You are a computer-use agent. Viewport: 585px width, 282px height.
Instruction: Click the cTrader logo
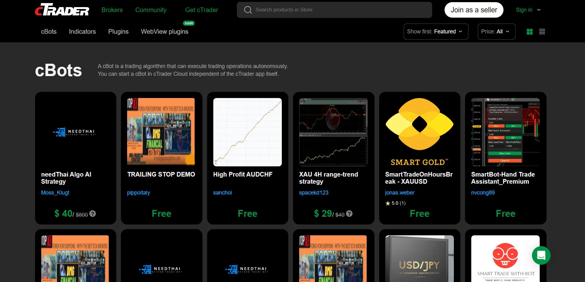(62, 10)
